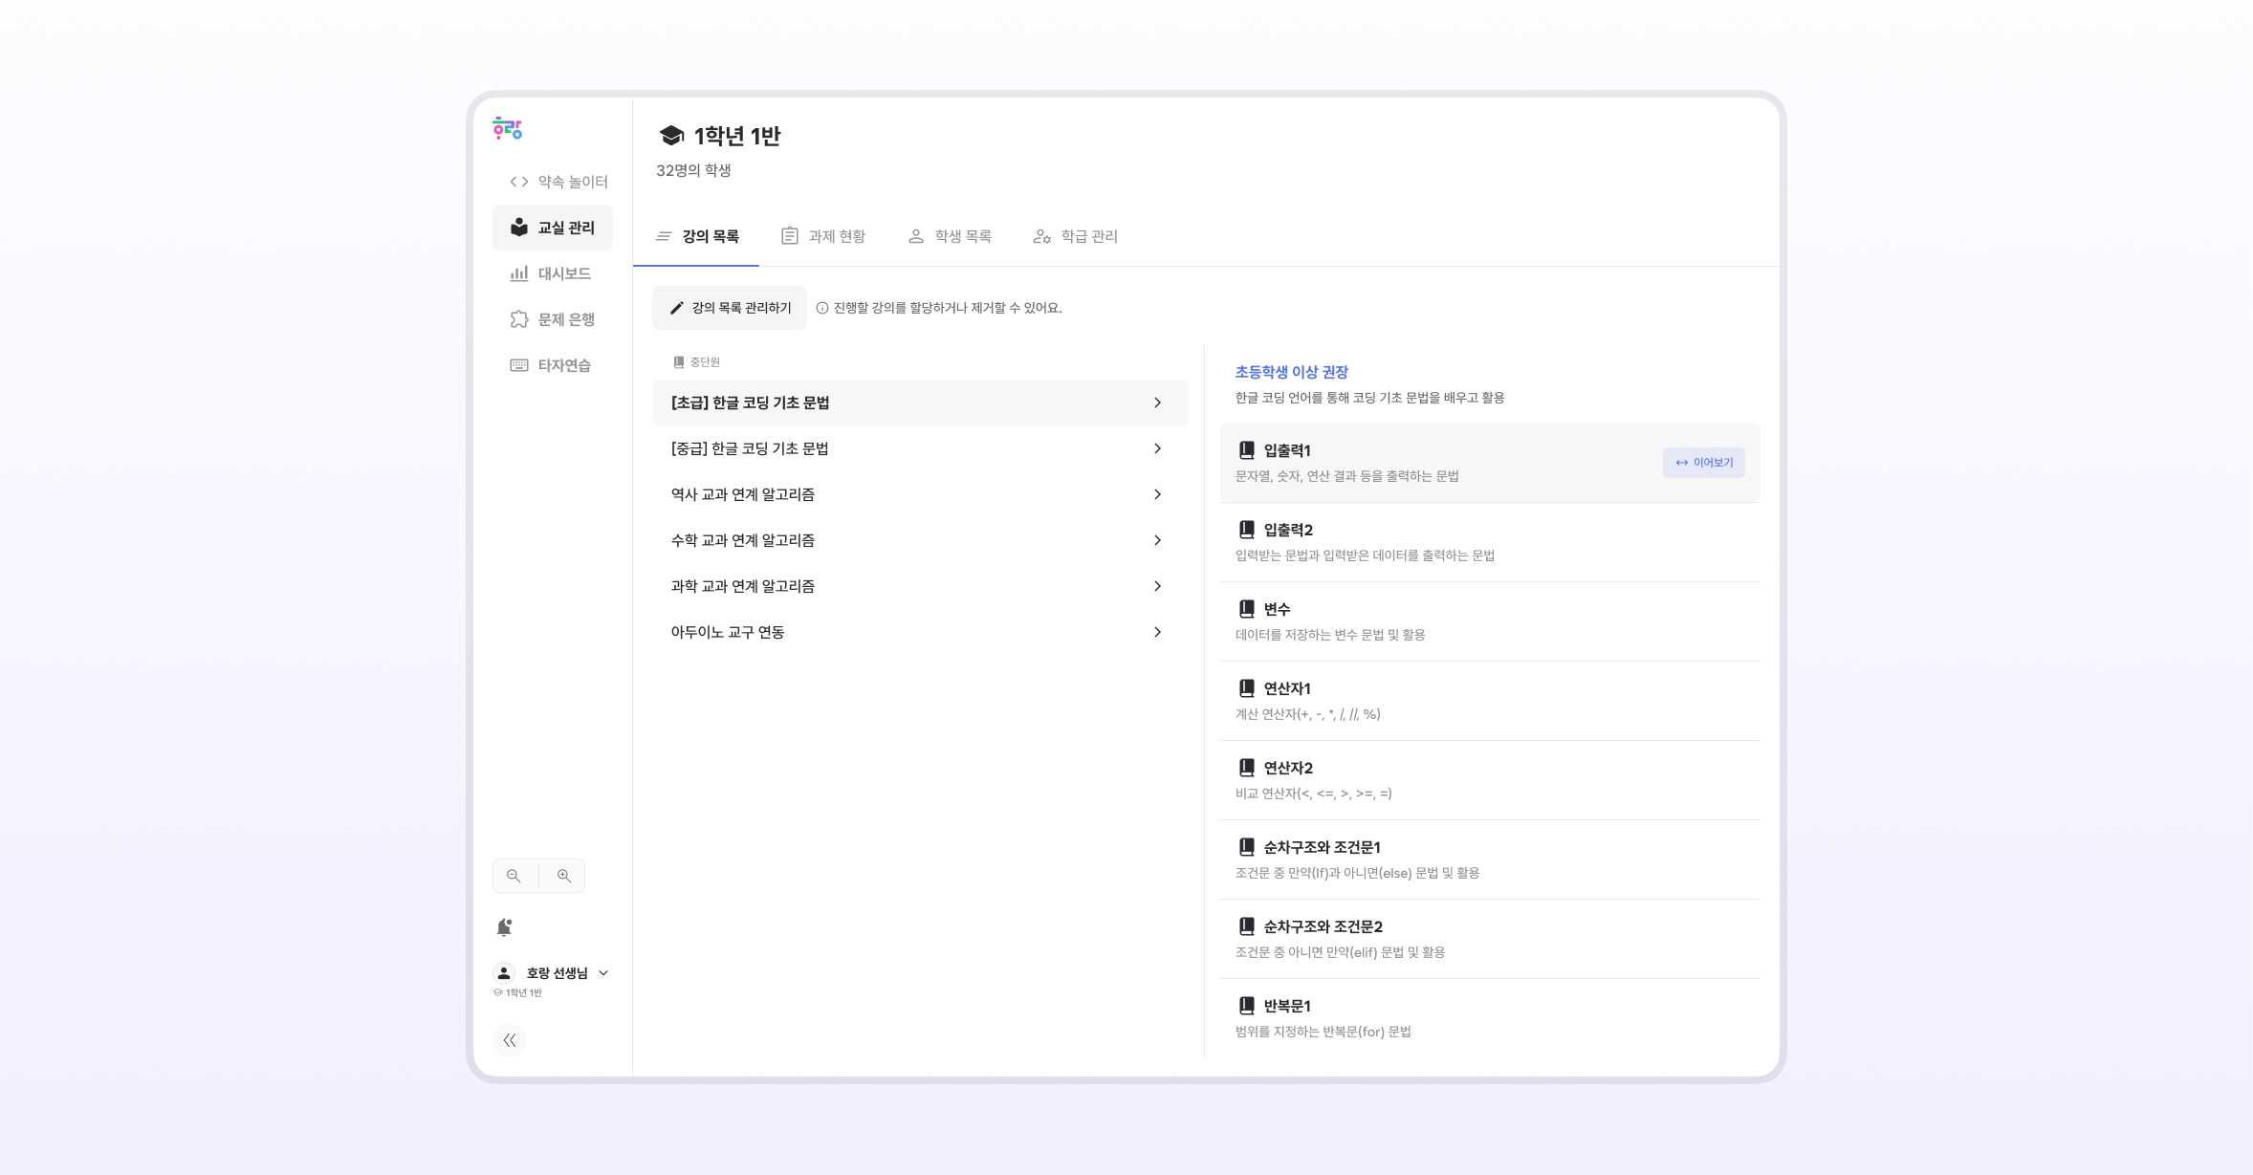Open the 변수 lesson item
2253x1175 pixels.
coord(1489,621)
